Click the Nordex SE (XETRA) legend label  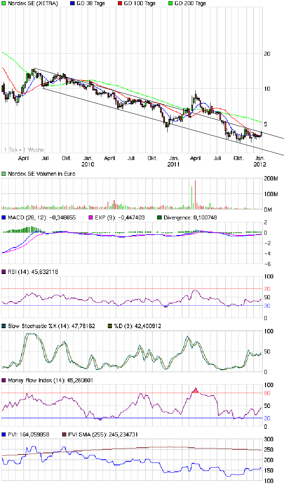click(x=33, y=3)
